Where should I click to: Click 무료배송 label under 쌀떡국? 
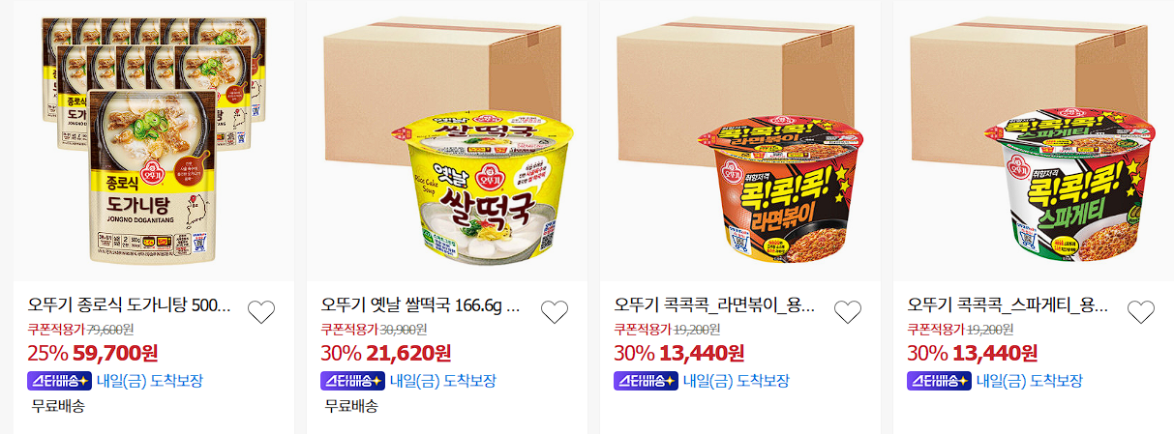tap(349, 406)
